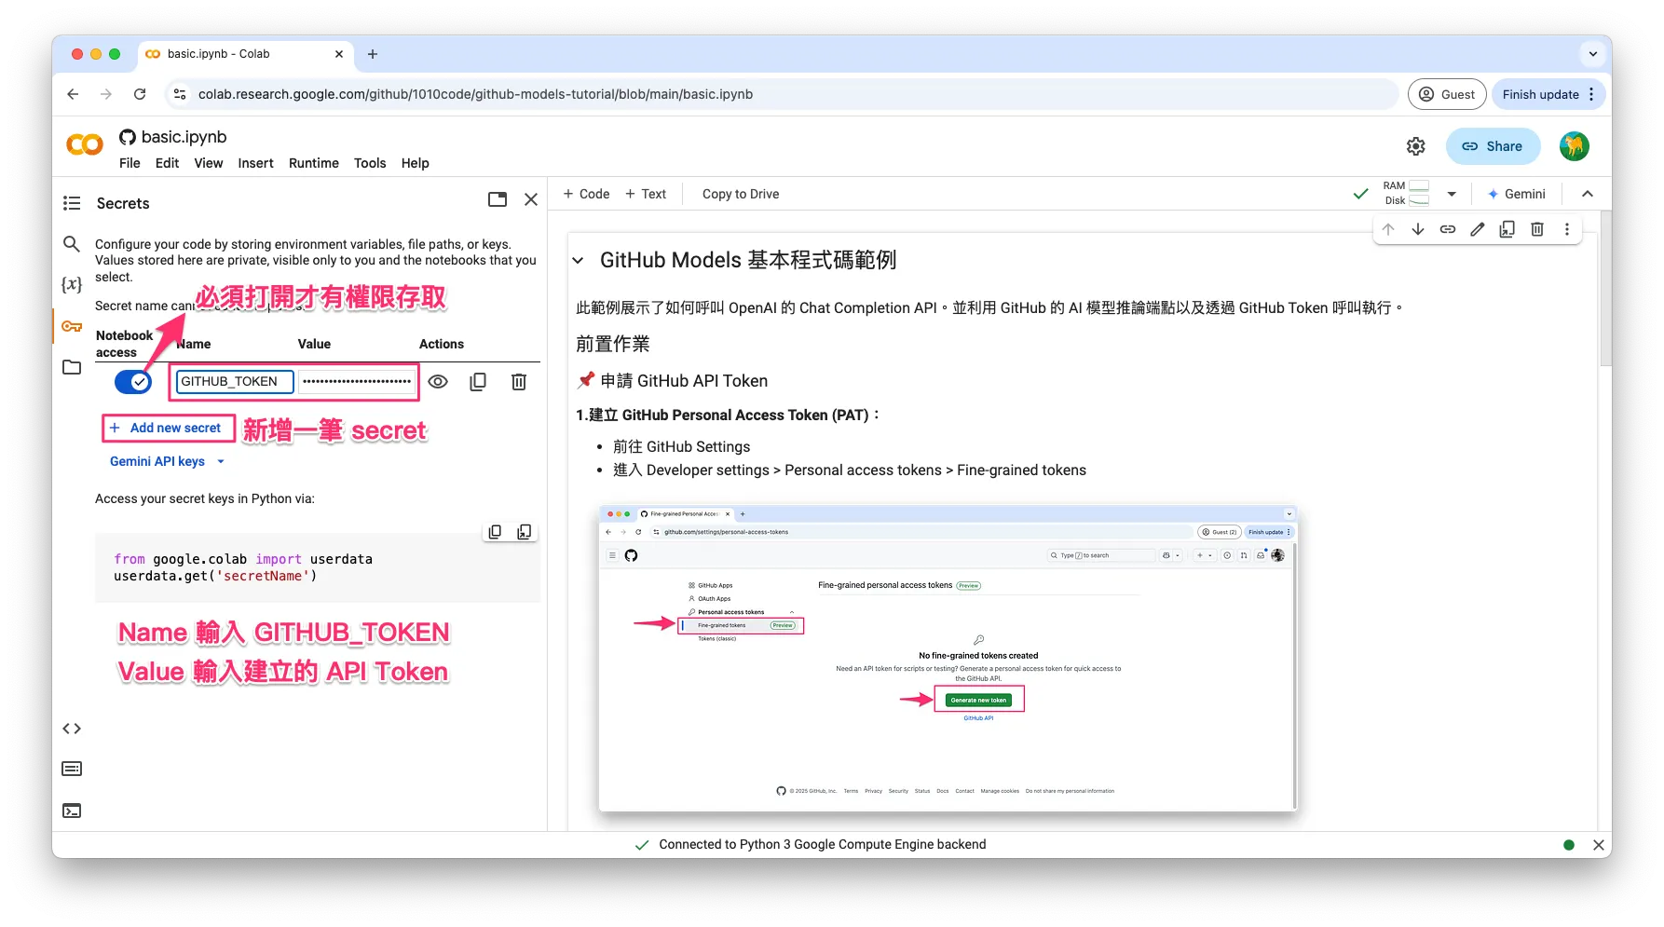Image resolution: width=1664 pixels, height=927 pixels.
Task: Edit the text cell with pencil icon
Action: pyautogui.click(x=1478, y=229)
